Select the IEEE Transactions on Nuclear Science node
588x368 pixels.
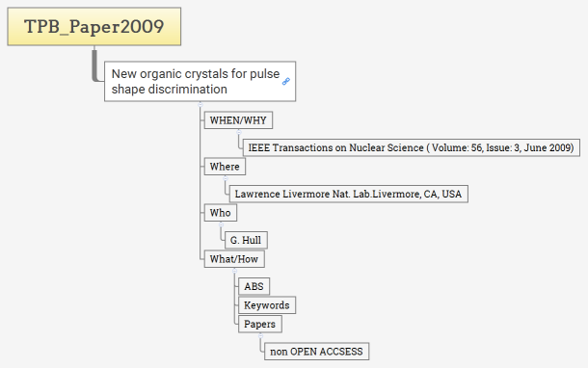pos(411,147)
